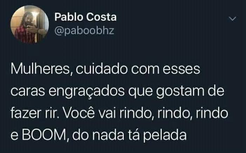Visit the @paboobhz handle

84,30
